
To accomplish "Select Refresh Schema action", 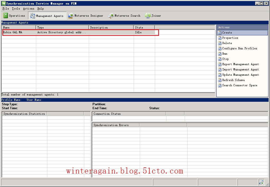I will [x=233, y=80].
